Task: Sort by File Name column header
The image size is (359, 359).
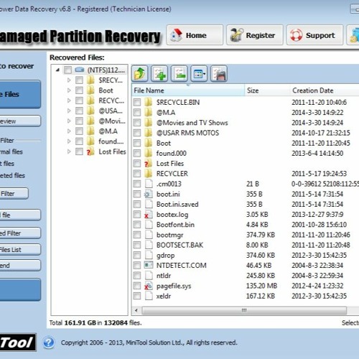Action: point(188,90)
